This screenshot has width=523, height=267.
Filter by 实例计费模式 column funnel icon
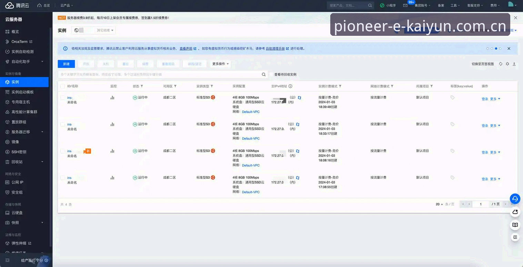[x=340, y=86]
